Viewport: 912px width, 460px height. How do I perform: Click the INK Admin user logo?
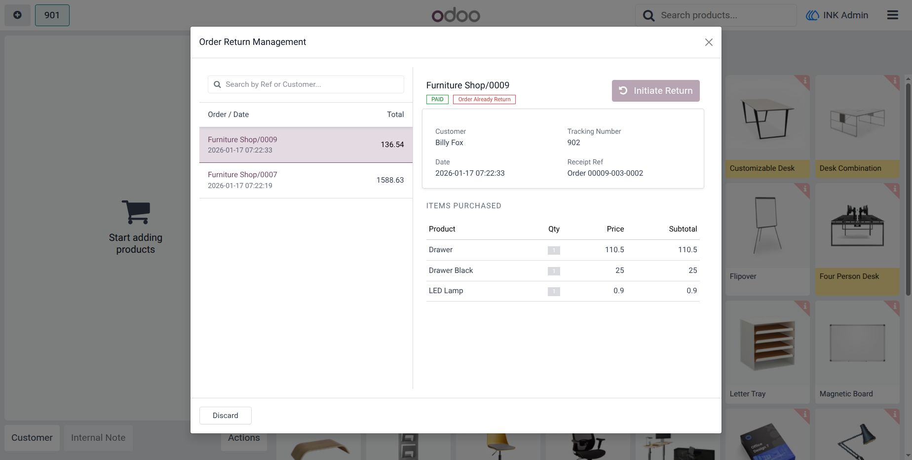[x=812, y=15]
